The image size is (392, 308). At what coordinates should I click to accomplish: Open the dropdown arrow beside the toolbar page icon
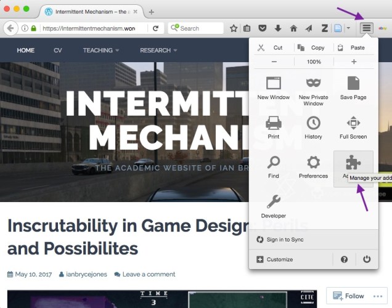(x=348, y=28)
